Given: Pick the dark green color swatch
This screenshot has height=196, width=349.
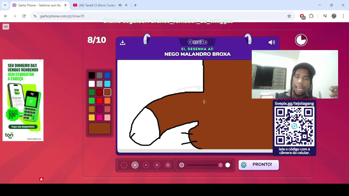Looking at the screenshot, I should tap(92, 92).
